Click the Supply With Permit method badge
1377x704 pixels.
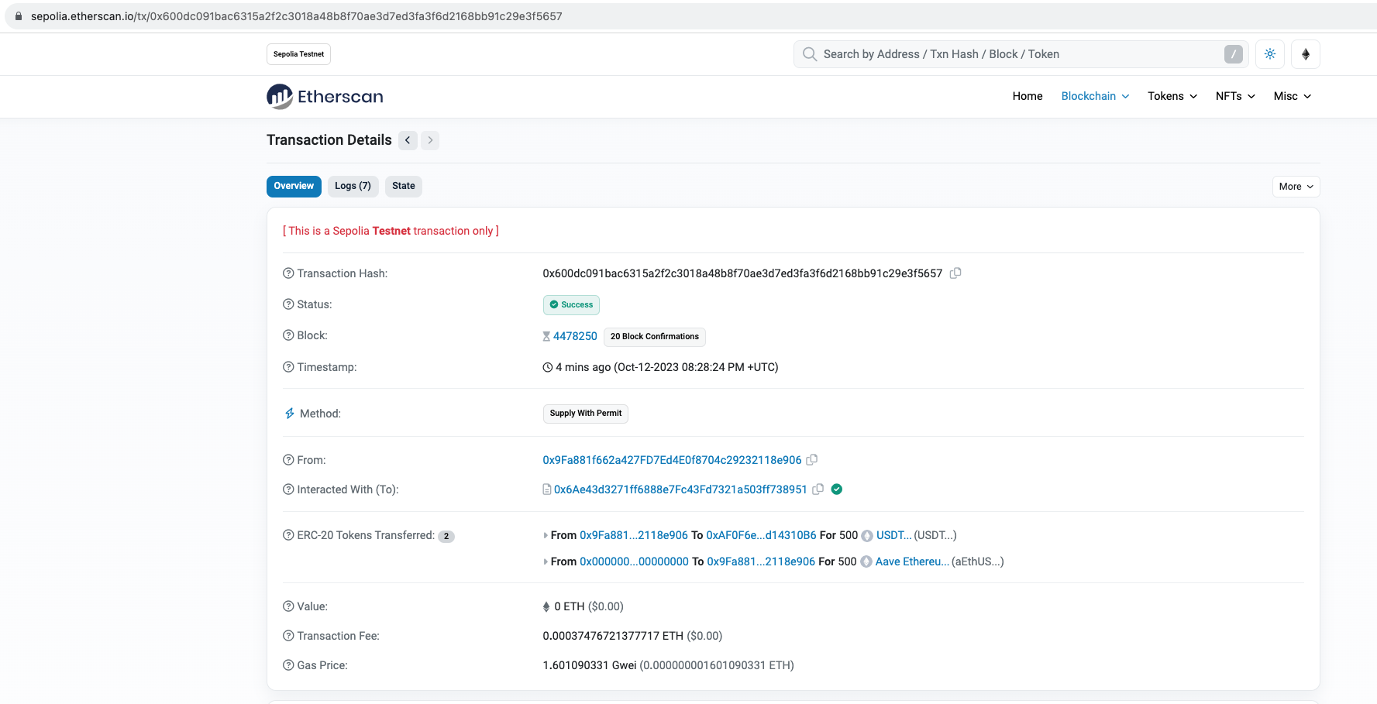click(x=586, y=414)
